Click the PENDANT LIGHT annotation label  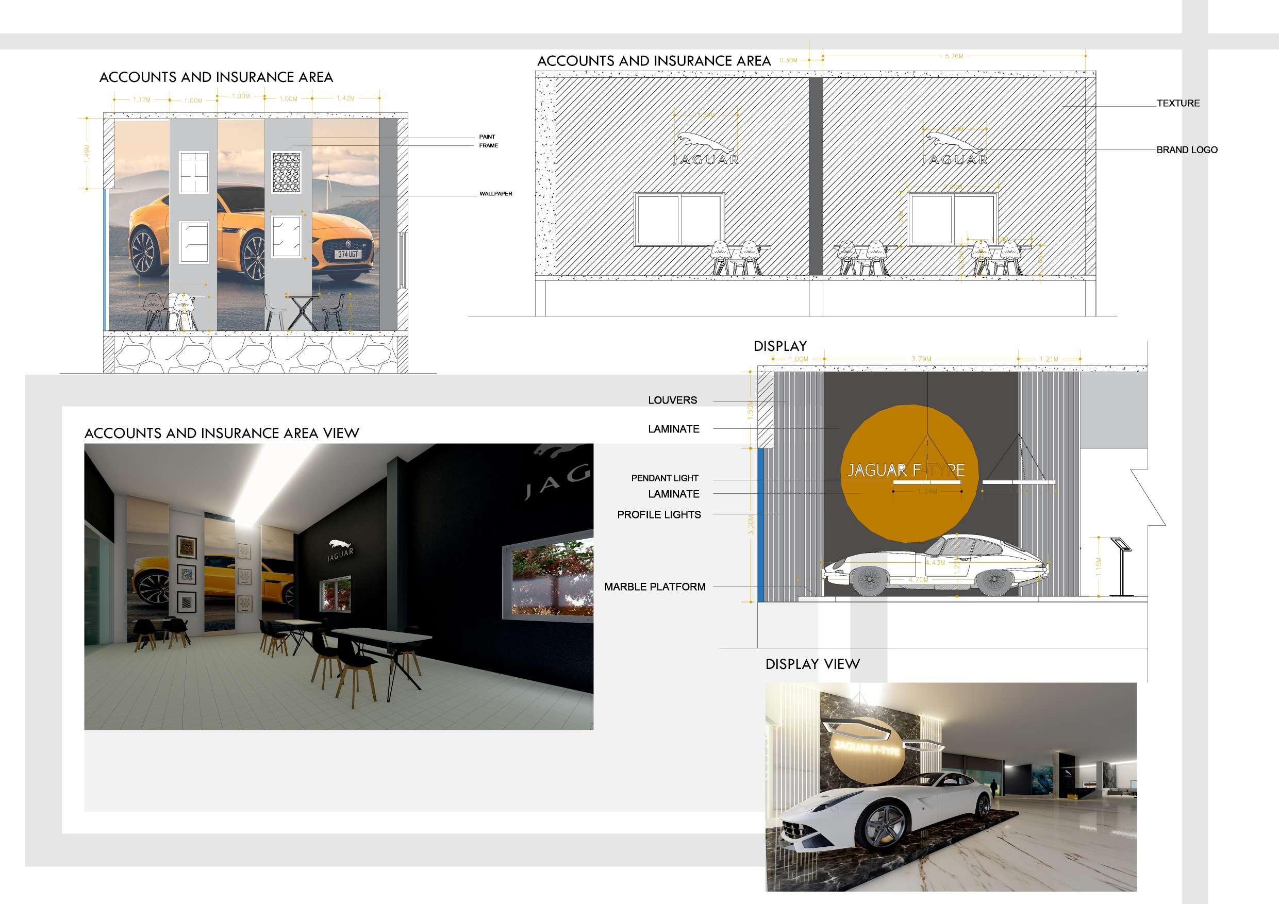point(664,478)
